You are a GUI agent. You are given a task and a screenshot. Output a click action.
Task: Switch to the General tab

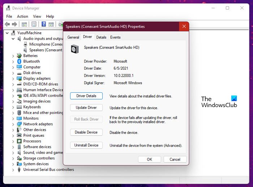(x=73, y=37)
